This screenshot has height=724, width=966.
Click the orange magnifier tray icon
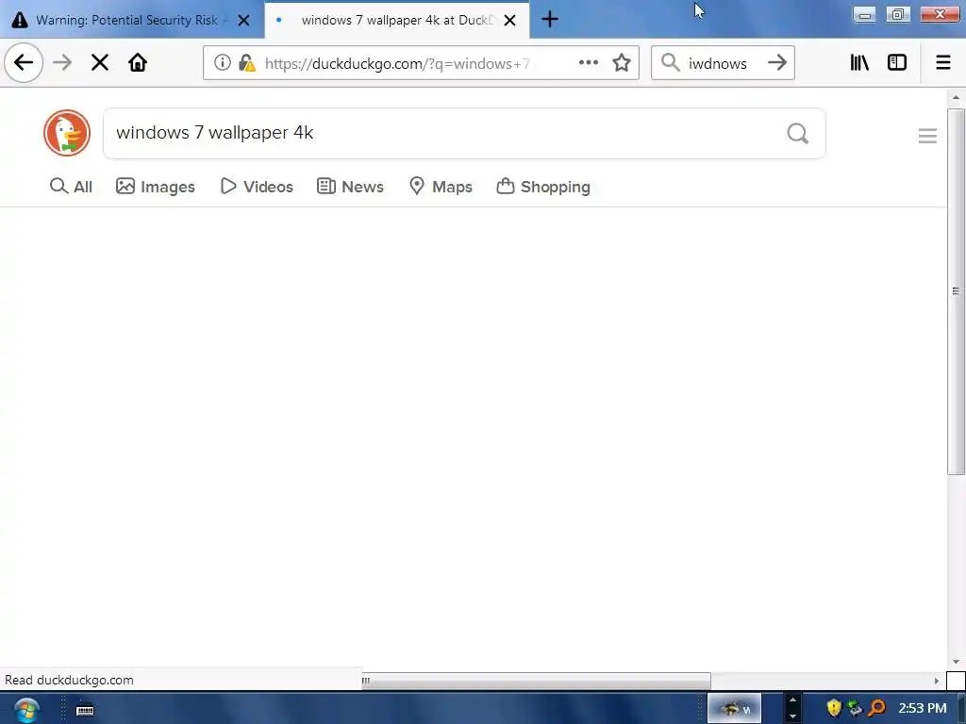876,708
